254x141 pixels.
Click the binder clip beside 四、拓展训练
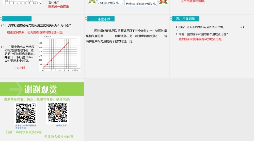(x=172, y=19)
